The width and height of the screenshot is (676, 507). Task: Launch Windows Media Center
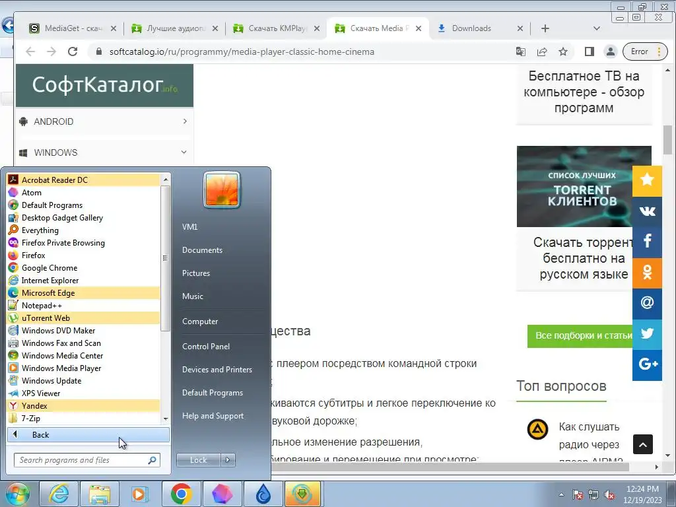pos(84,355)
